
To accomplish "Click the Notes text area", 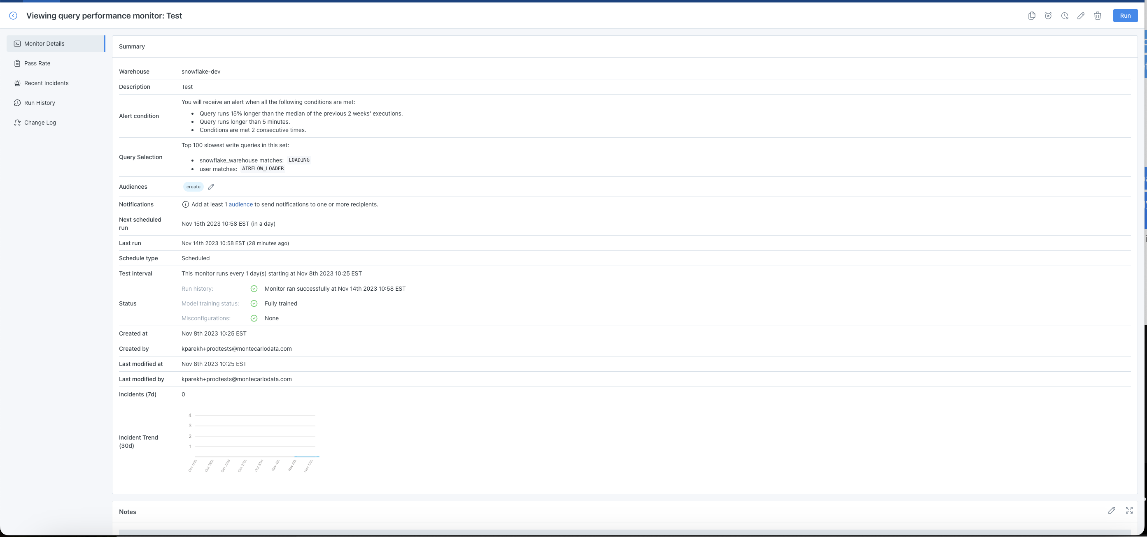I will point(624,532).
